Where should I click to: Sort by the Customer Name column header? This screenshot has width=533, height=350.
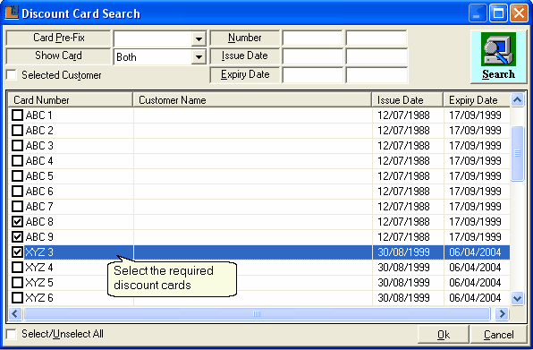pyautogui.click(x=252, y=100)
